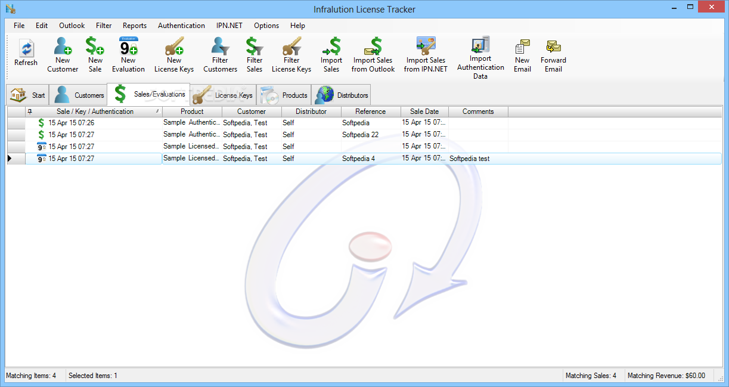The image size is (729, 387).
Task: Select the '15 Apr 15 07:26' row
Action: click(x=364, y=123)
